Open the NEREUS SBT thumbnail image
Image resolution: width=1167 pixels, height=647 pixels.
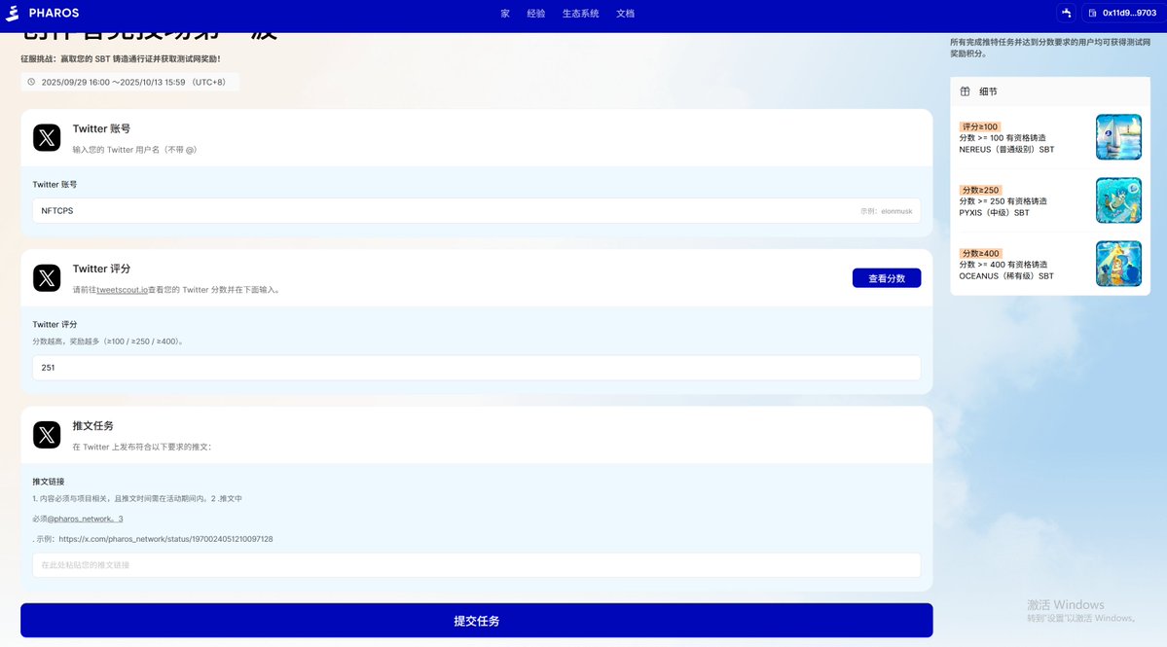[x=1118, y=137]
